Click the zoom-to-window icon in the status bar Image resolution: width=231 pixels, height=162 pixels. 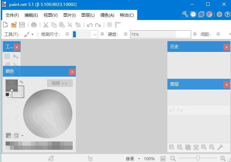coord(163,159)
